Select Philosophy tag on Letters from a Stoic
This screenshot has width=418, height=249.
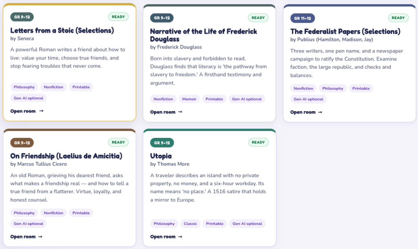pyautogui.click(x=24, y=87)
